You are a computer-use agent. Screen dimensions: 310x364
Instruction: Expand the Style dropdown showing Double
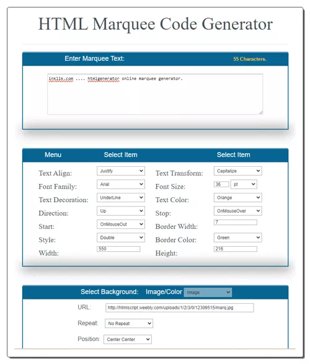click(121, 237)
